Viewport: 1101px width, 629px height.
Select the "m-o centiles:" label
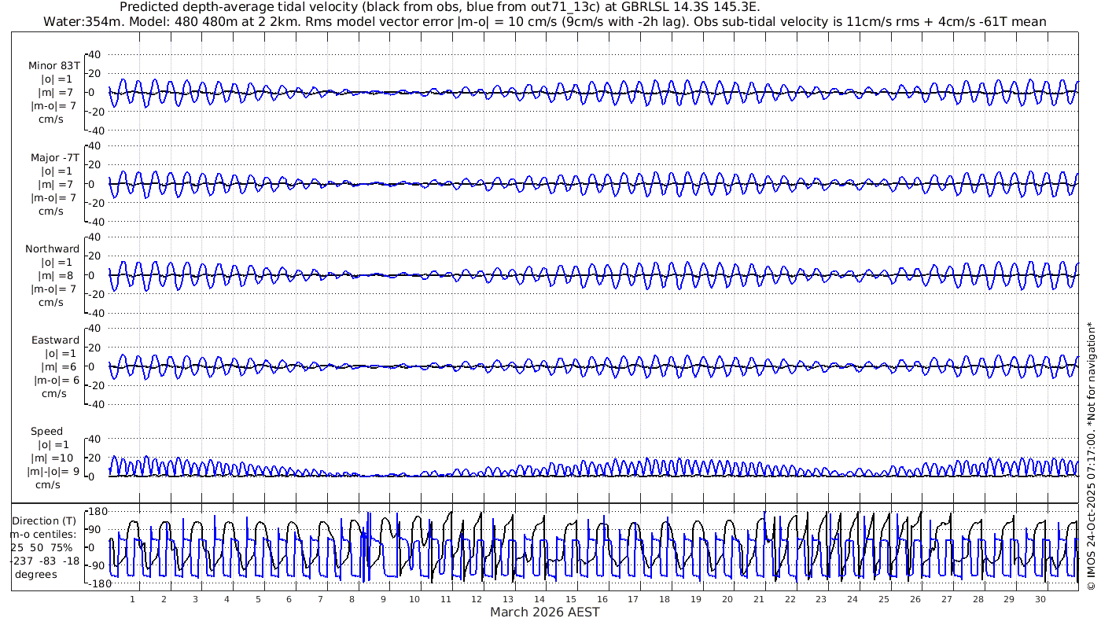(42, 535)
